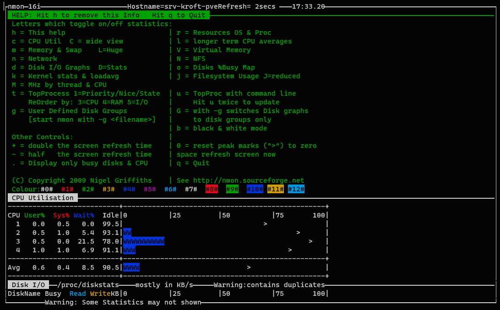Click the peak marker on Avg row
This screenshot has height=310, width=500.
(x=249, y=267)
